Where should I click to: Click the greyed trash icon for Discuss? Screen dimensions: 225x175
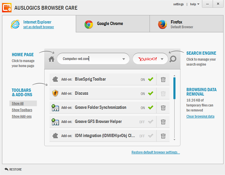163,94
